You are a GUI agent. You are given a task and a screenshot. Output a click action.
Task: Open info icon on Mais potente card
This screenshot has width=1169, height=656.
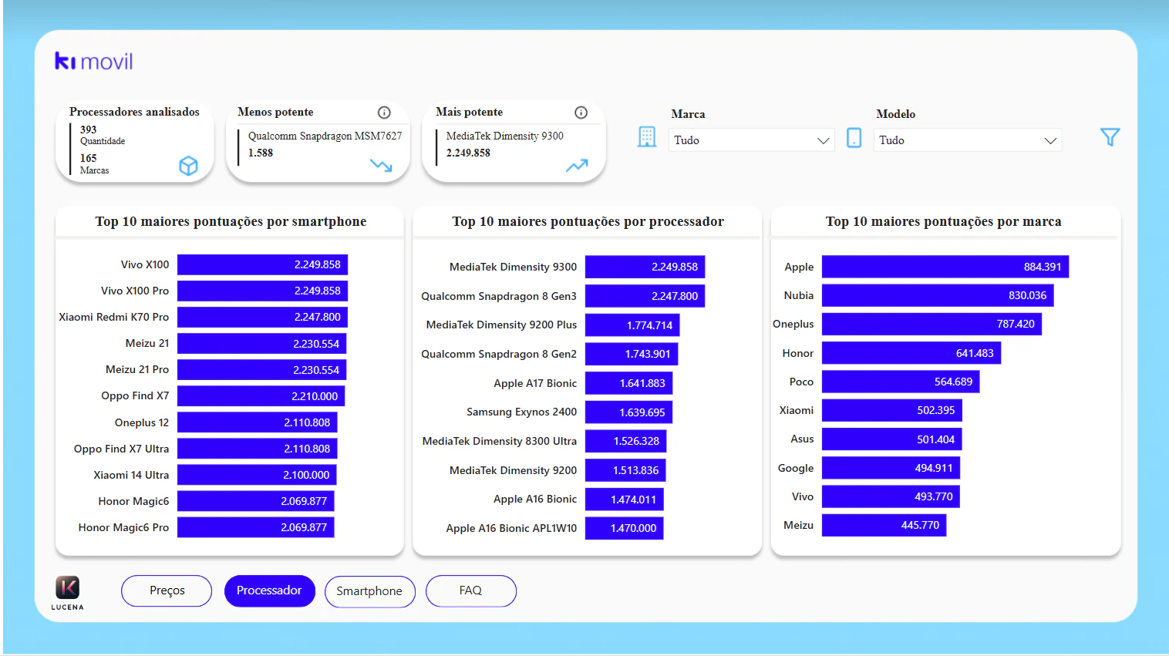click(x=581, y=113)
